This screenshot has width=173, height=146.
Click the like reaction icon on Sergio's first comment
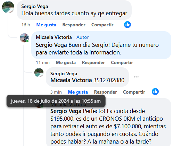pos(127,25)
